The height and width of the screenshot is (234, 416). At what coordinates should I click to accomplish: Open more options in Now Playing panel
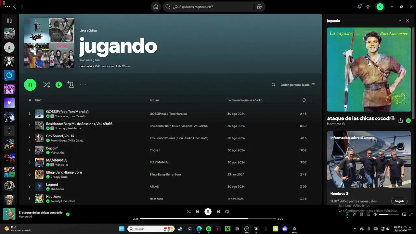click(x=400, y=21)
